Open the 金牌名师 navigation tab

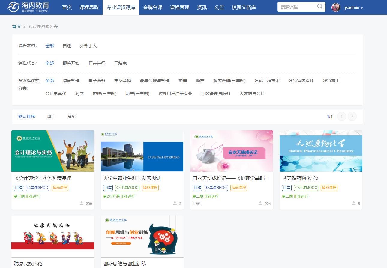153,7
